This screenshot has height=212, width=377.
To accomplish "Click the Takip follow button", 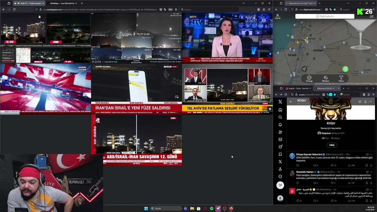I will 332,145.
